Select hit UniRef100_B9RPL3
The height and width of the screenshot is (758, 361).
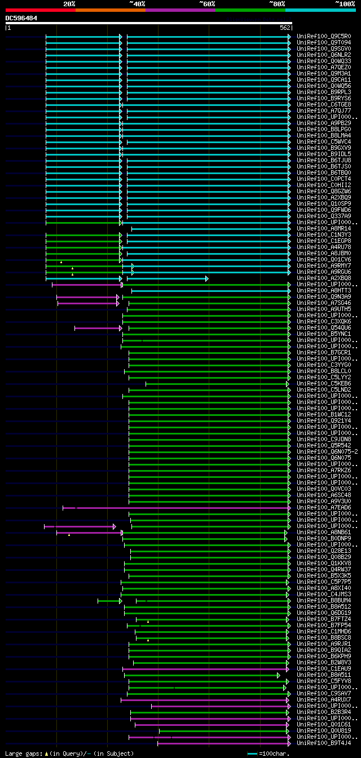click(324, 92)
